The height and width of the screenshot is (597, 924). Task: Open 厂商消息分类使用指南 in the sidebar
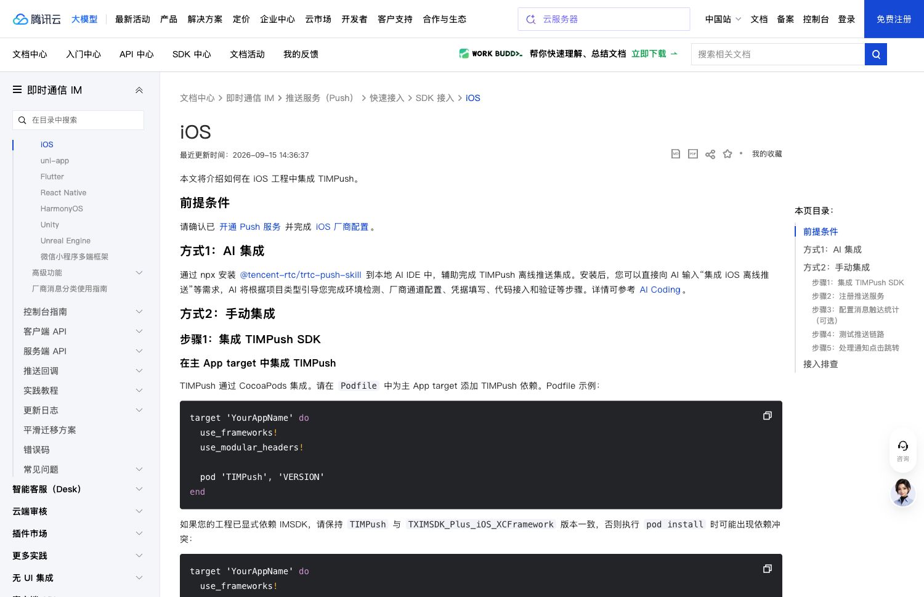point(70,289)
